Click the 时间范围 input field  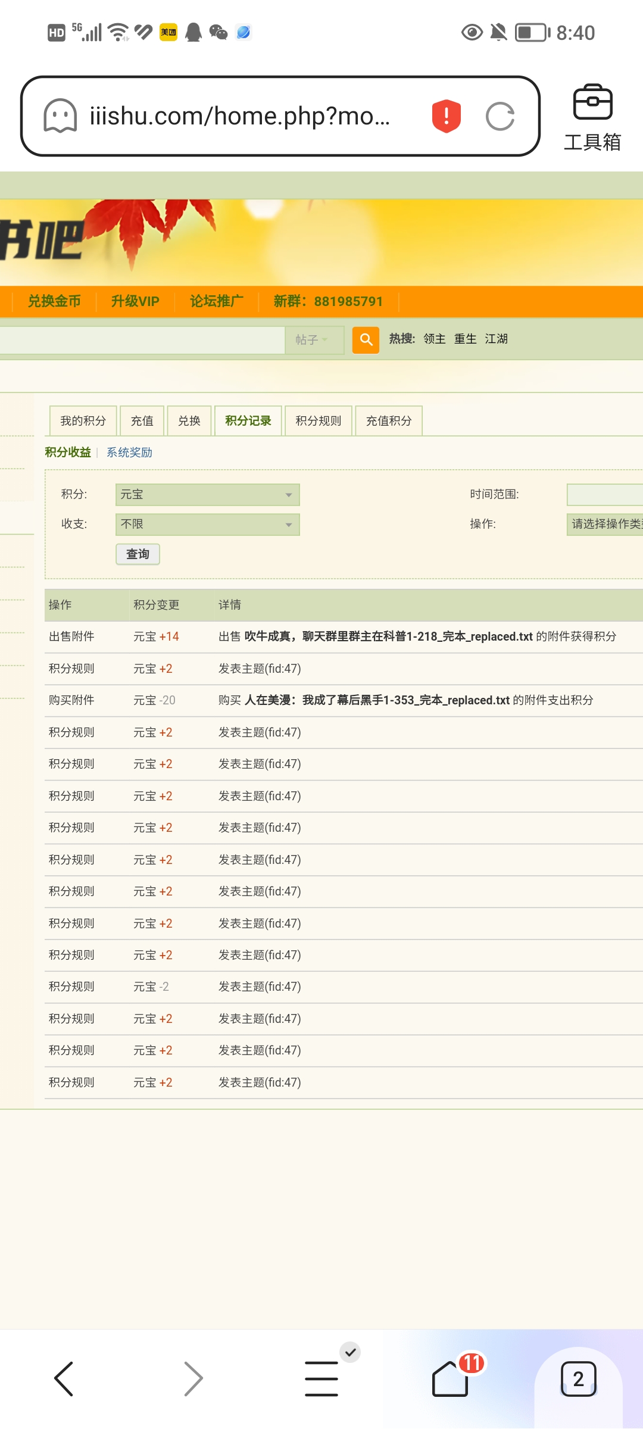[x=604, y=495]
